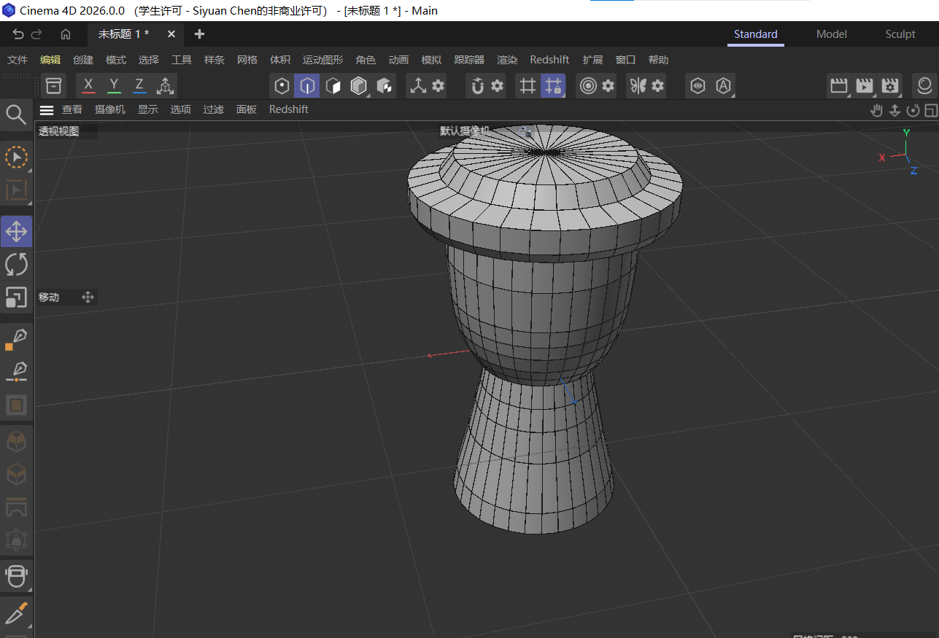Switch to the Model layout
Image resolution: width=939 pixels, height=638 pixels.
pos(831,34)
